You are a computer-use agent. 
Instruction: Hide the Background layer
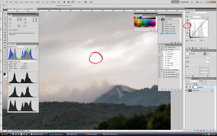pyautogui.click(x=187, y=90)
